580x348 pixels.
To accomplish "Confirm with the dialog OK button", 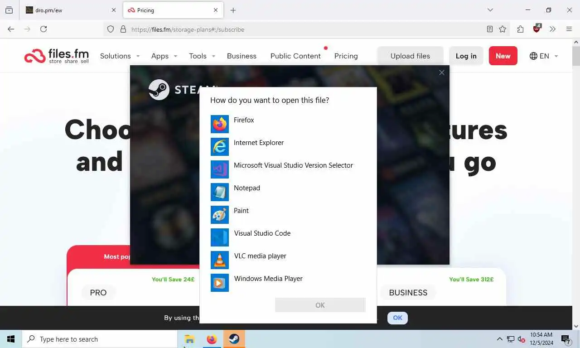I will coord(320,305).
